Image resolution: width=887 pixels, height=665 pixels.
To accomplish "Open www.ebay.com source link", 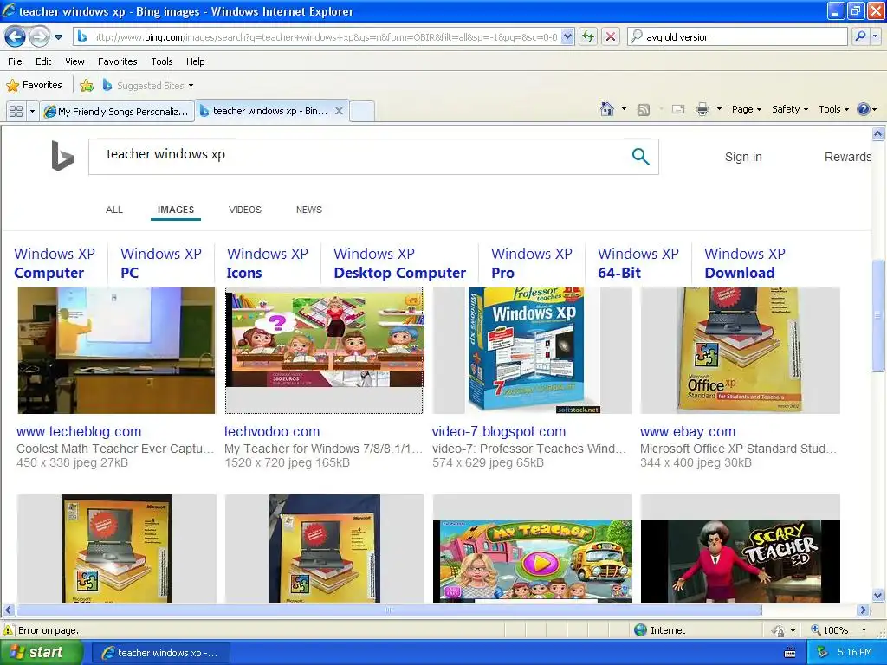I will coord(687,431).
